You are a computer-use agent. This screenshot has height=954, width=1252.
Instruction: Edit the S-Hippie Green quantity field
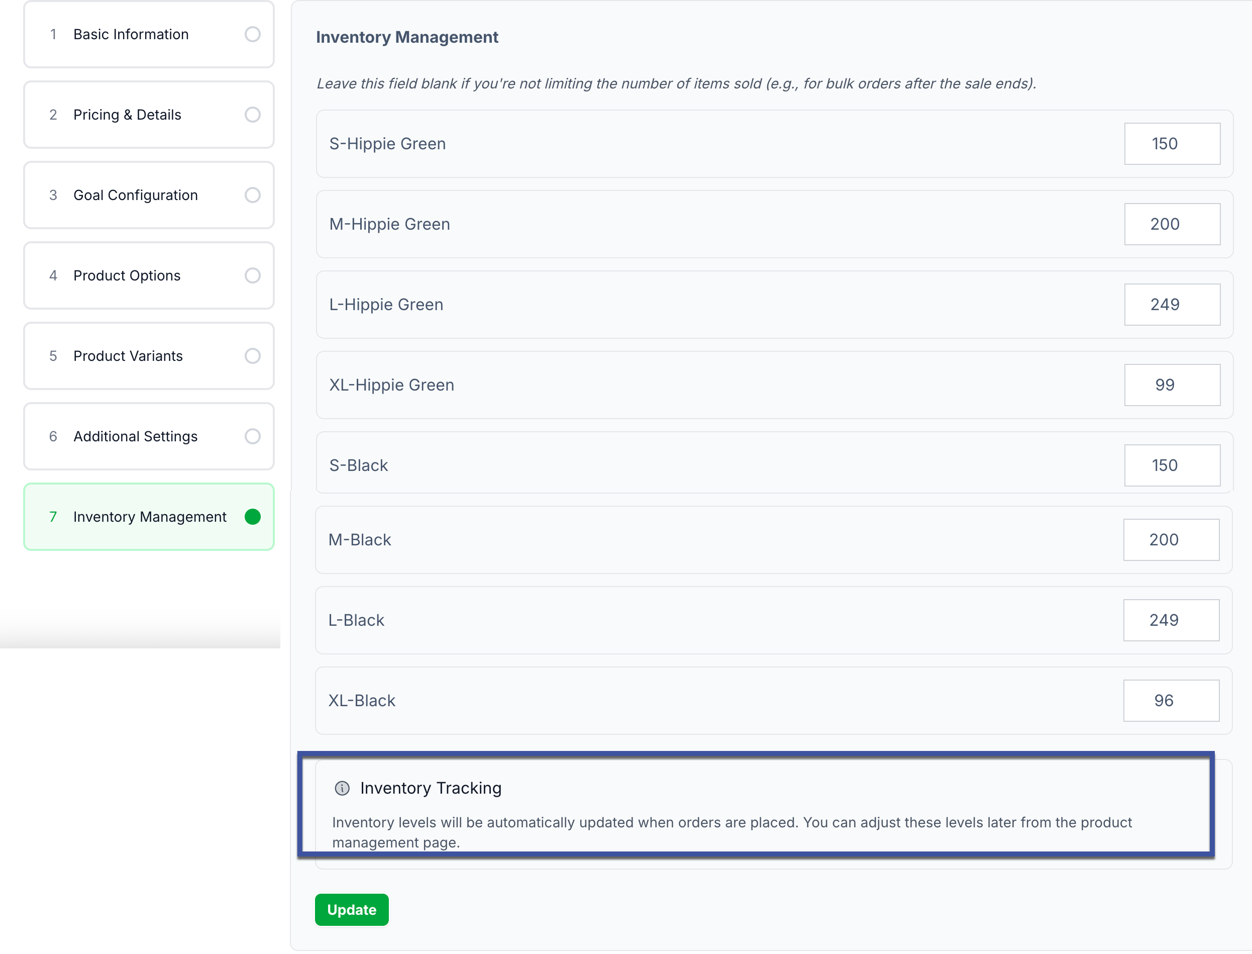pos(1172,144)
